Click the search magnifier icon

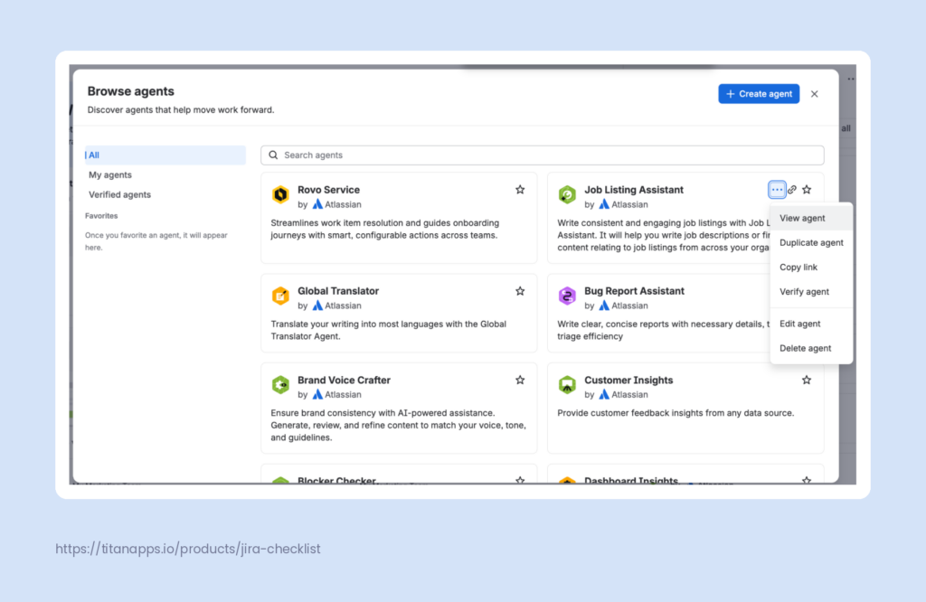[x=273, y=155]
